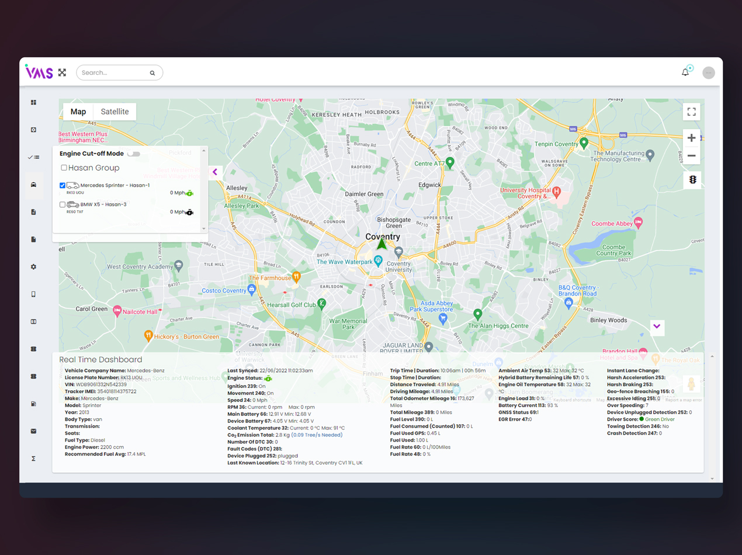The width and height of the screenshot is (742, 555).
Task: Open the settings gear in the sidebar
Action: 33,266
